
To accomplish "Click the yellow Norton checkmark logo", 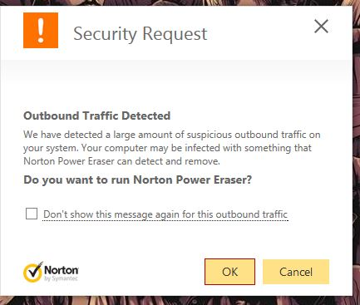I will click(33, 272).
